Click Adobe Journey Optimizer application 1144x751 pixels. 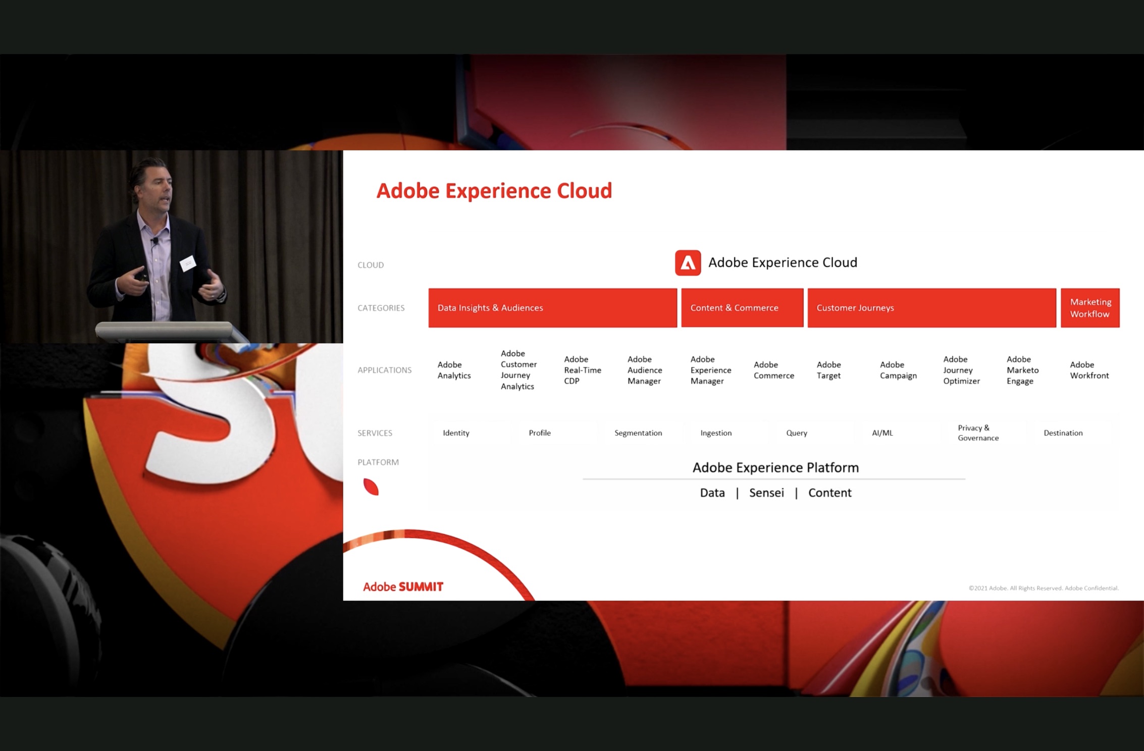point(962,370)
